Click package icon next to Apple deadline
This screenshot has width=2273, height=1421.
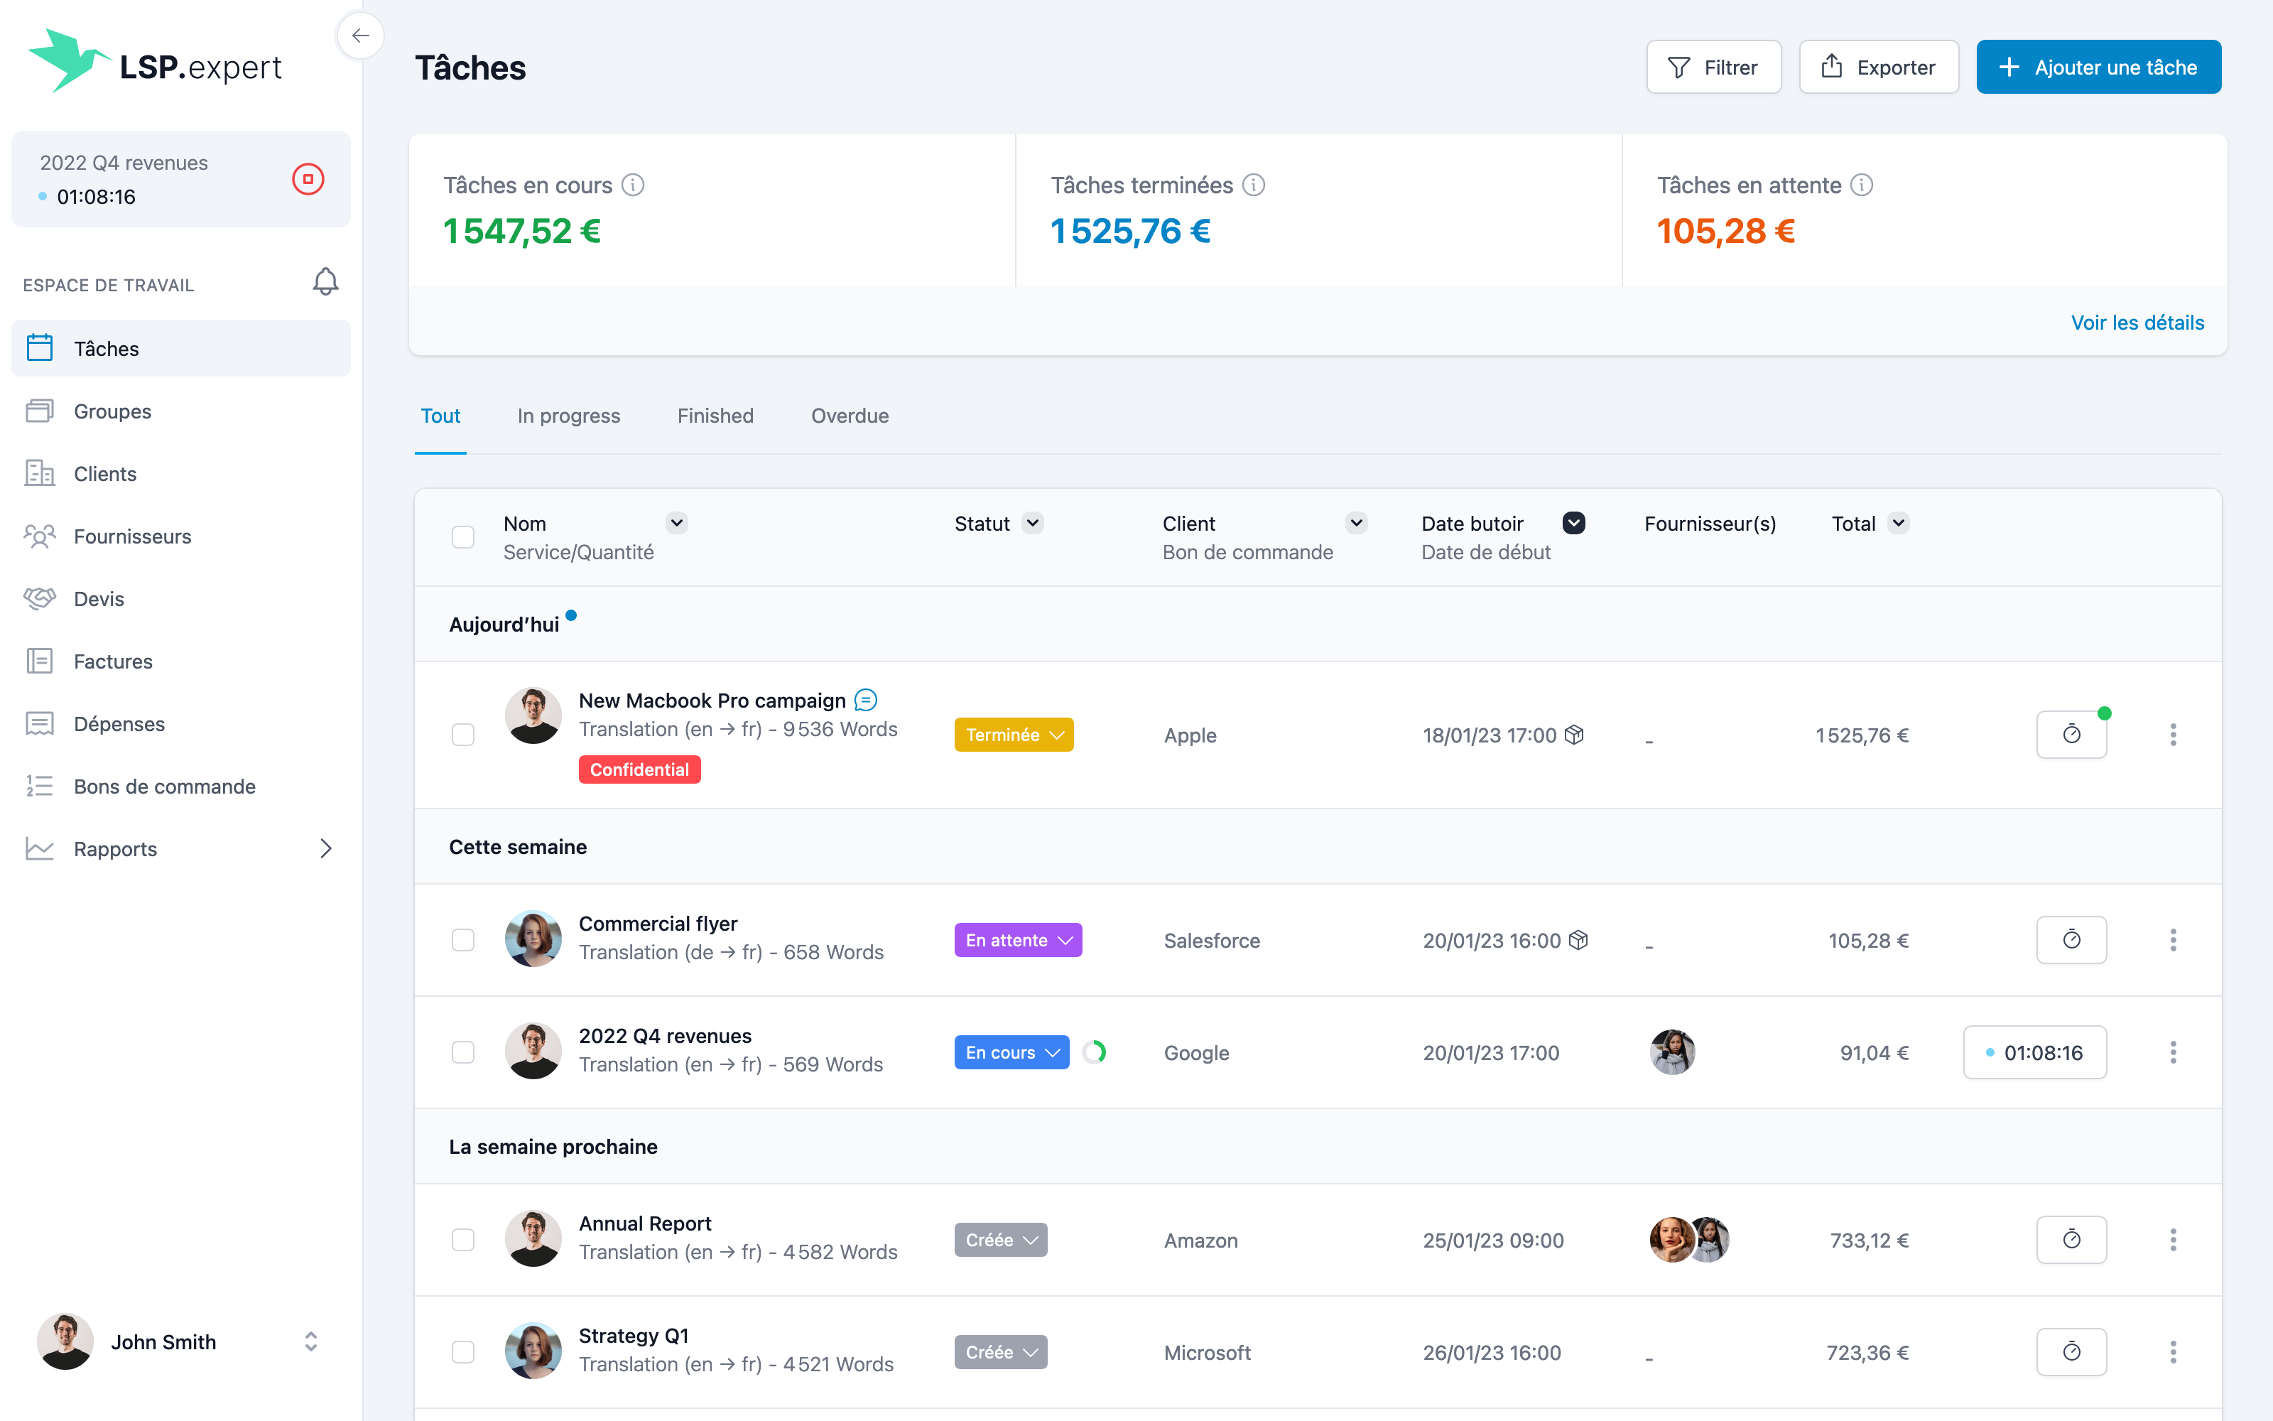coord(1575,735)
